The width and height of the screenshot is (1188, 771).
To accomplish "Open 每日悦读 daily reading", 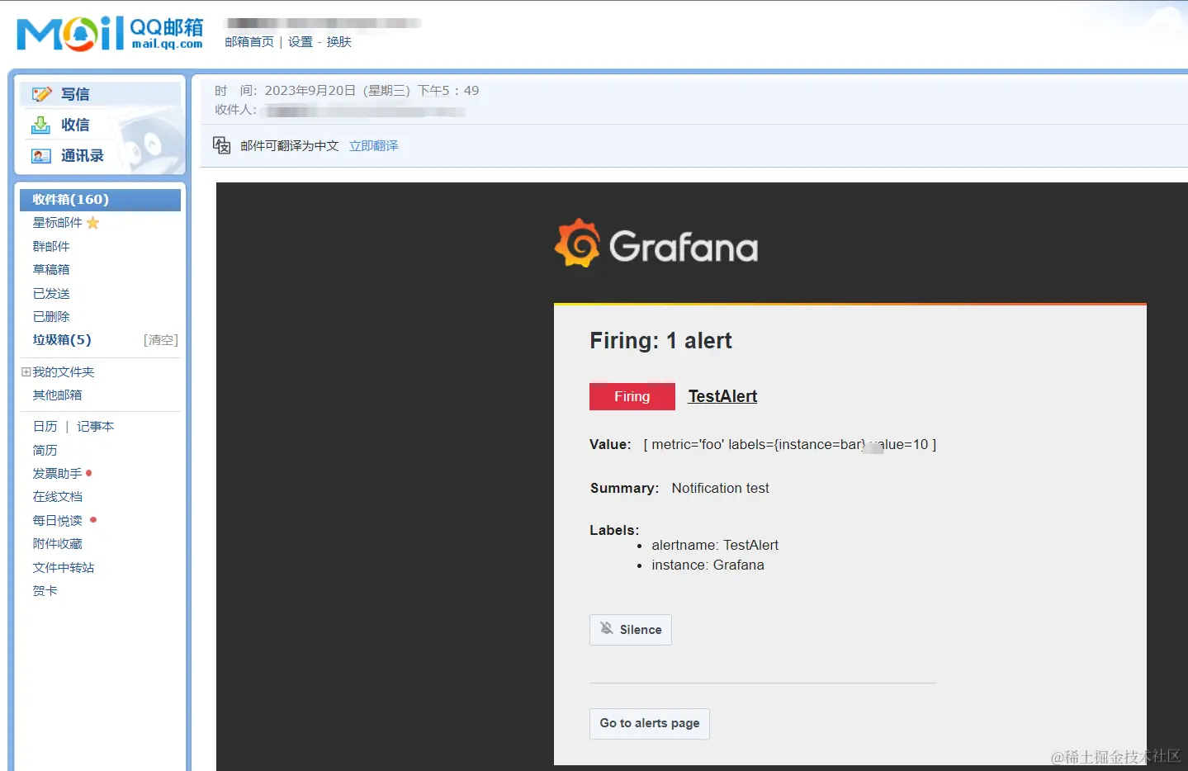I will click(57, 520).
